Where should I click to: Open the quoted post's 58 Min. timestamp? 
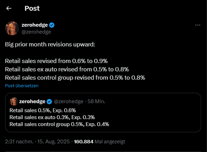(96, 101)
